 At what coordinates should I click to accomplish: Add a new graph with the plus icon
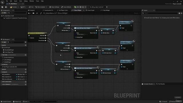[25, 45]
